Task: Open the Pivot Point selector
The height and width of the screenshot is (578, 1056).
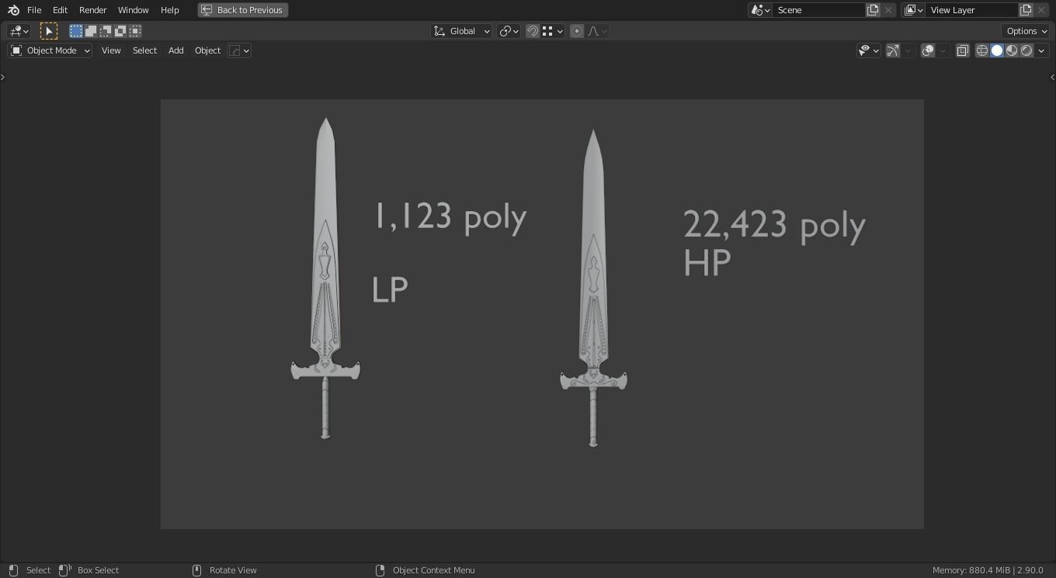Action: click(x=509, y=31)
